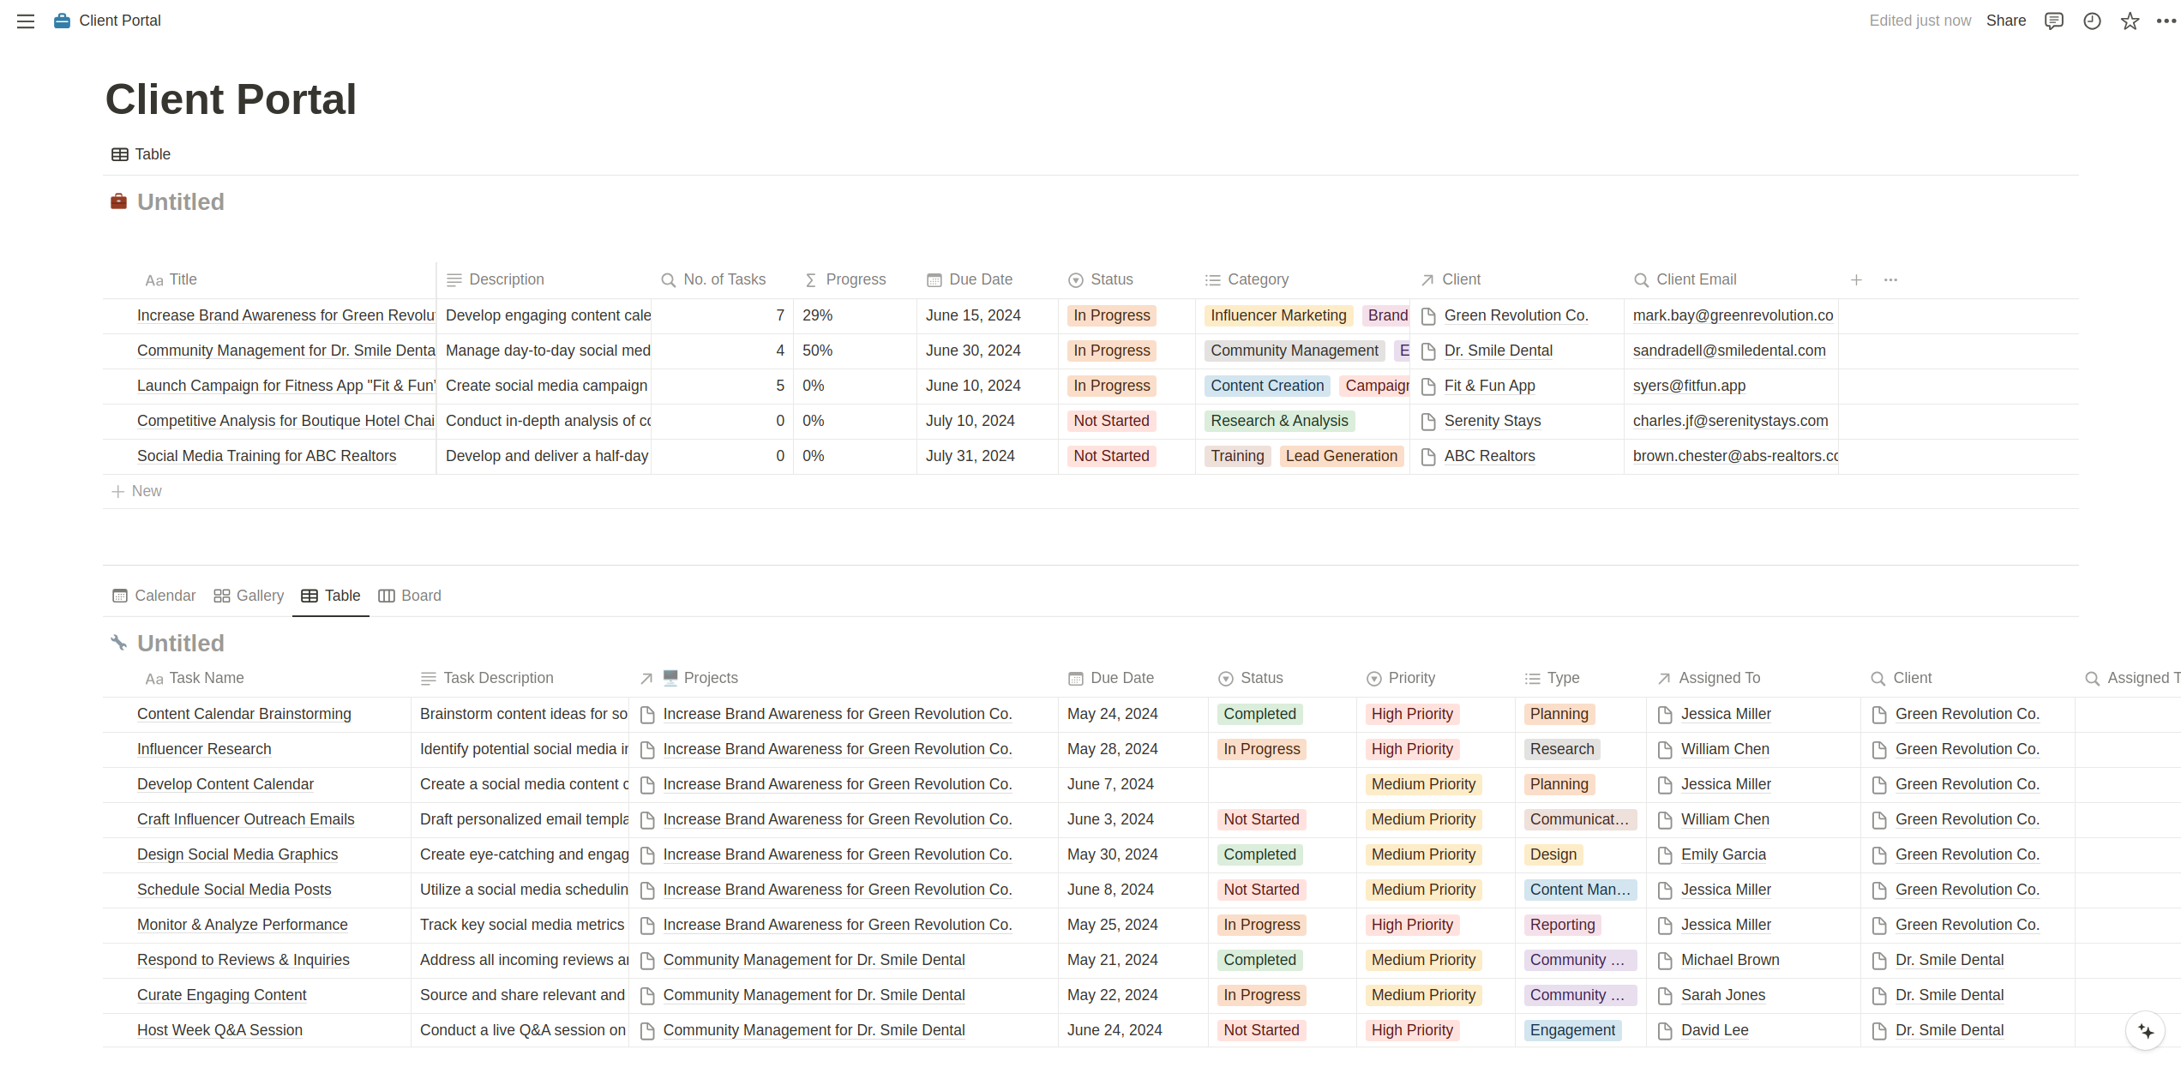Image resolution: width=2181 pixels, height=1079 pixels.
Task: Open ABC Realtors client page icon
Action: coord(1428,457)
